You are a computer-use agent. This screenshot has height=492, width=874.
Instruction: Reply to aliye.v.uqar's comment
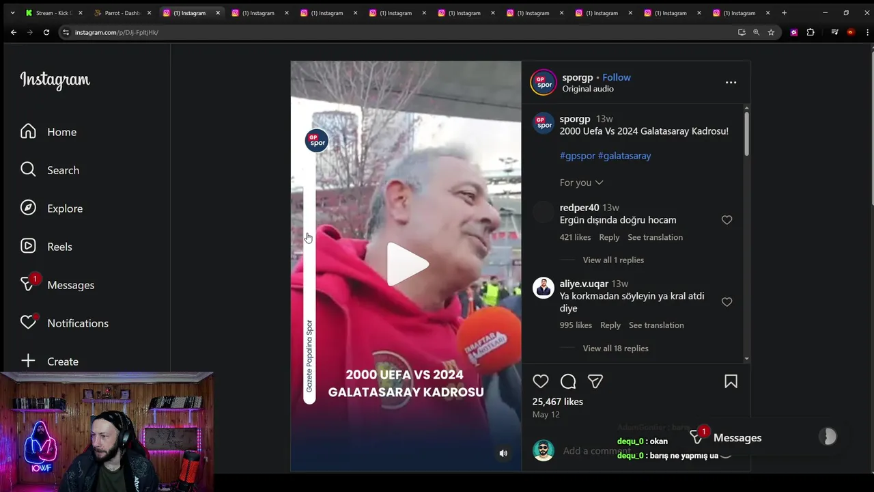click(610, 325)
